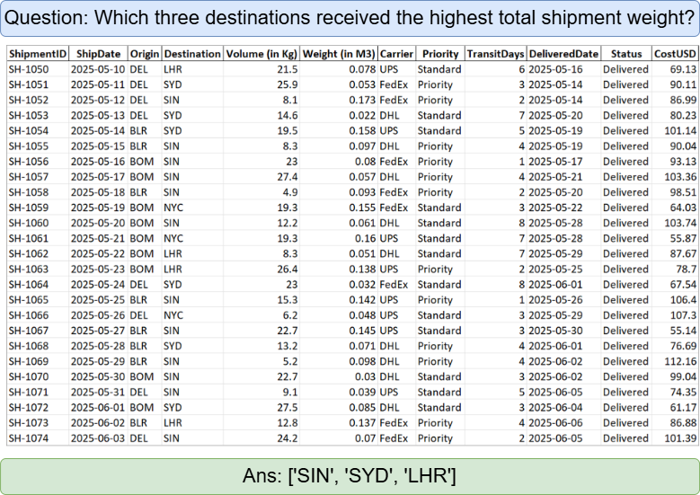Image resolution: width=700 pixels, height=495 pixels.
Task: Select the weight cell showing 0.173
Action: pos(363,100)
